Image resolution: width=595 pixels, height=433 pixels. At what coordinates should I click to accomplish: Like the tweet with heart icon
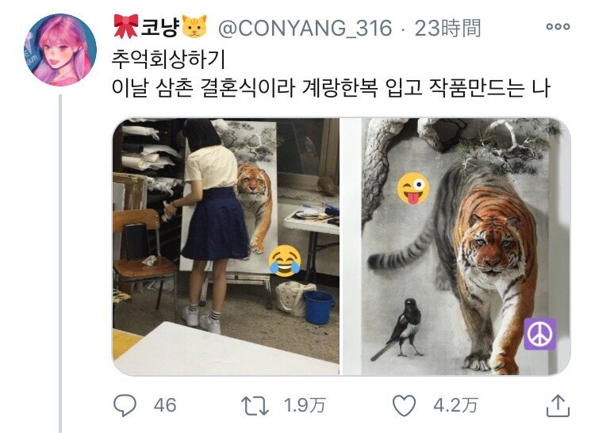[404, 405]
